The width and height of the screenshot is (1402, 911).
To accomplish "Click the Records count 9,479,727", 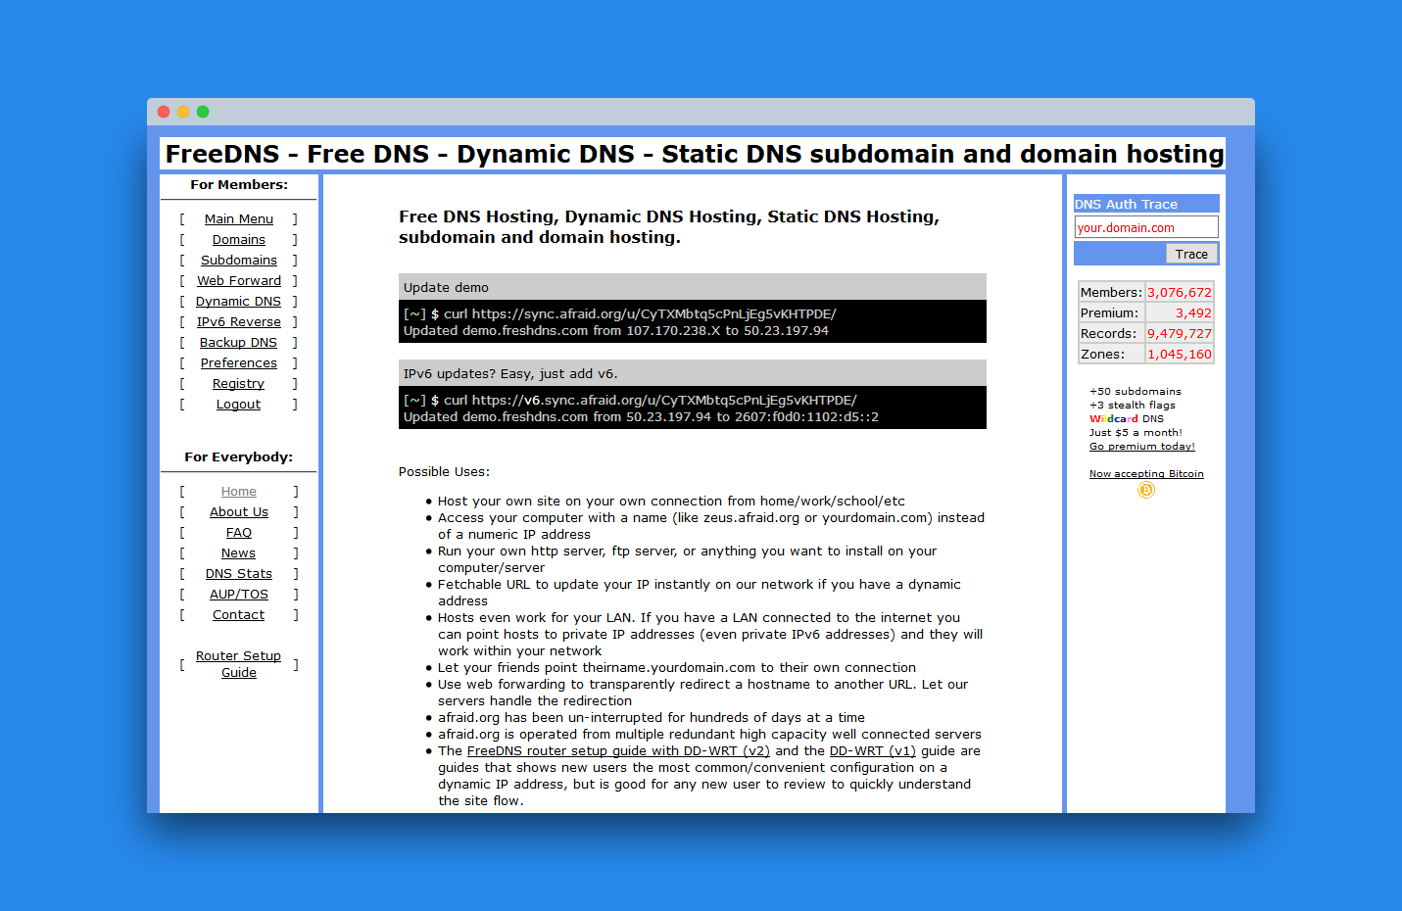I will point(1180,334).
